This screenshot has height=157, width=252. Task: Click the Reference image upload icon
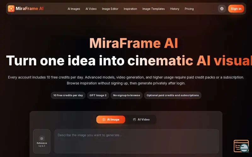(42, 138)
